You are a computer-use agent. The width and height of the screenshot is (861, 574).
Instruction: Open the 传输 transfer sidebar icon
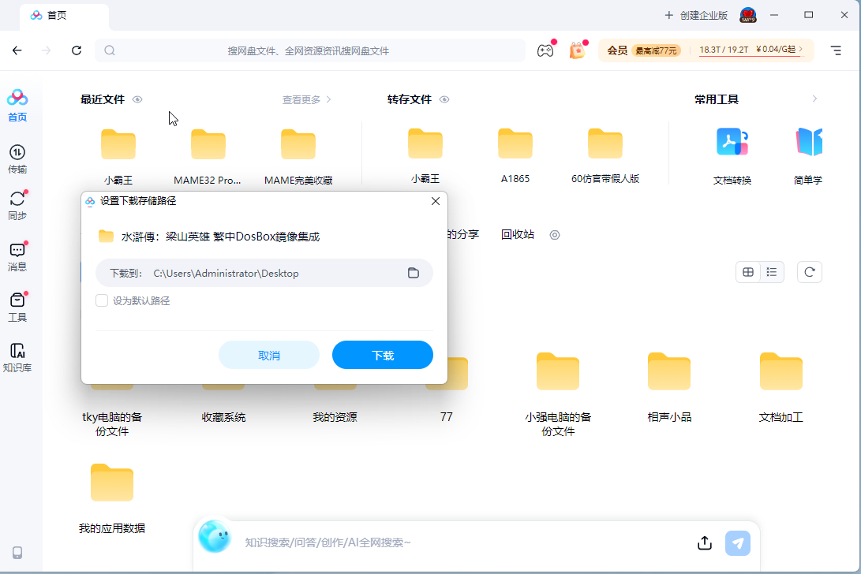(x=17, y=158)
